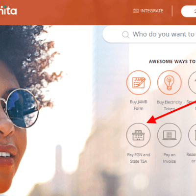This screenshot has height=196, width=196.
Task: Click the small icon beside INTEGRATE
Action: pyautogui.click(x=136, y=11)
